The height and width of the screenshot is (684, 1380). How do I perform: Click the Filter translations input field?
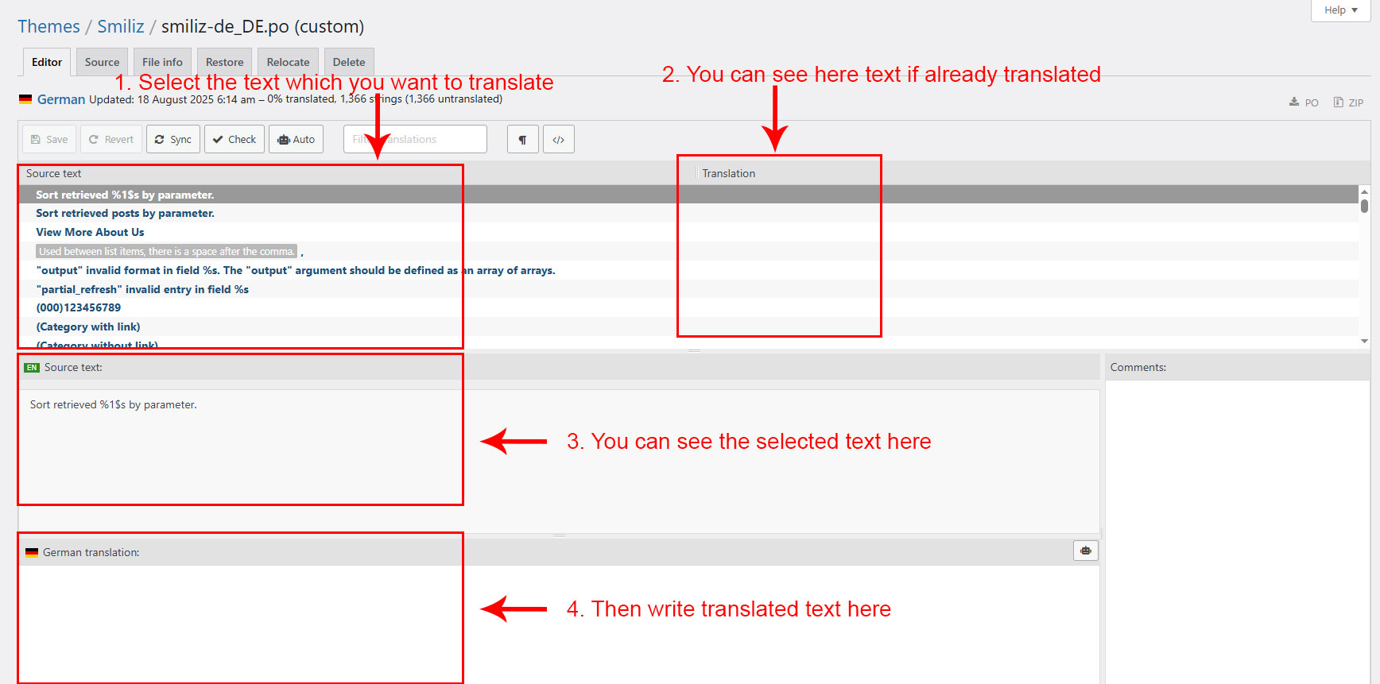pyautogui.click(x=415, y=139)
